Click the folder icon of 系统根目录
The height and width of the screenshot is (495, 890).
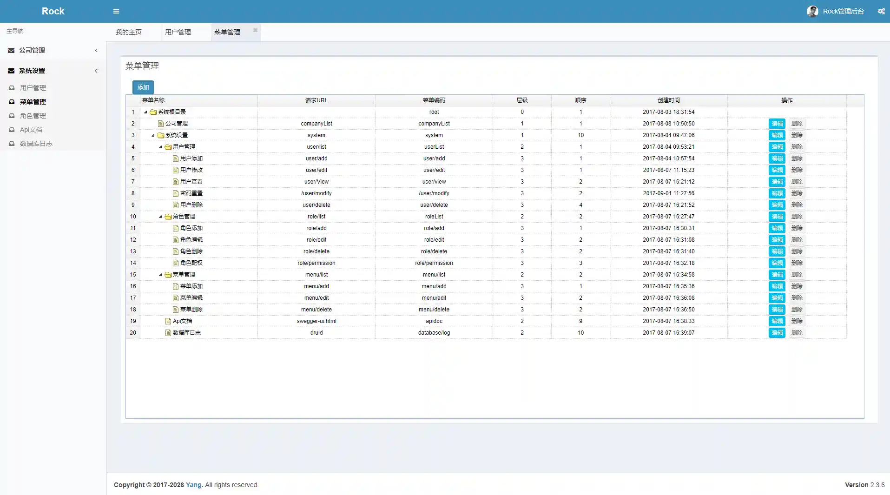153,112
